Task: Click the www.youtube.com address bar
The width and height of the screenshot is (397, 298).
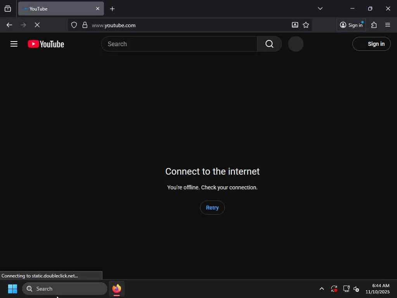Action: 190,25
